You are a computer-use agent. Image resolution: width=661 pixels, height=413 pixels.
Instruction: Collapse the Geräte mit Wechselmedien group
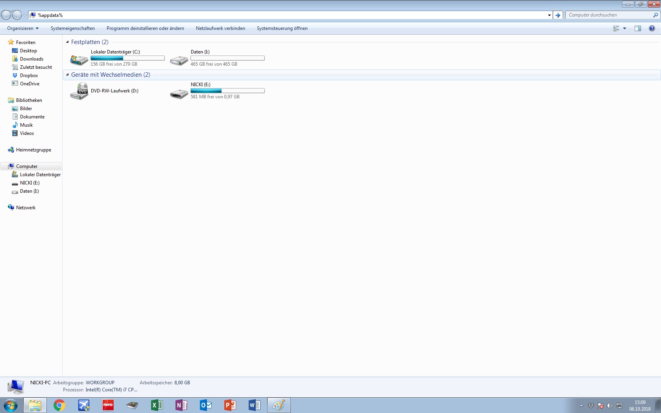(x=67, y=75)
